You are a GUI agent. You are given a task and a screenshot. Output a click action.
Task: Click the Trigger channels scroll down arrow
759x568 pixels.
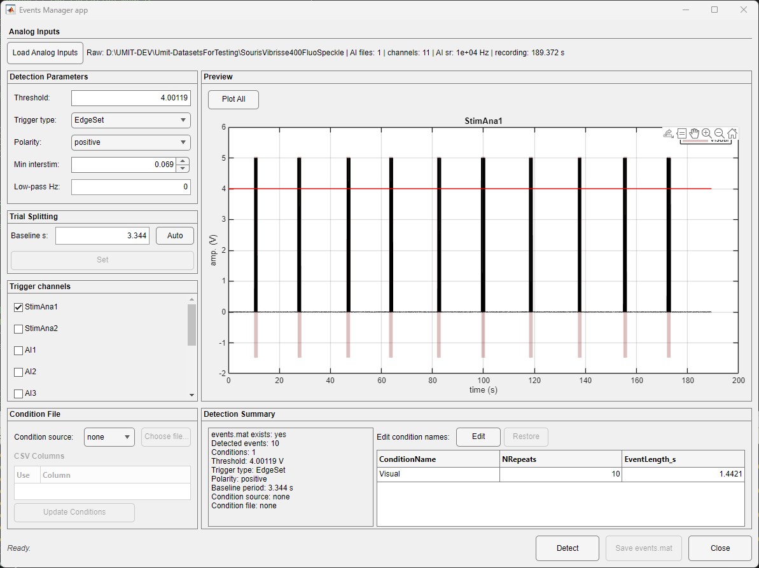click(x=191, y=395)
